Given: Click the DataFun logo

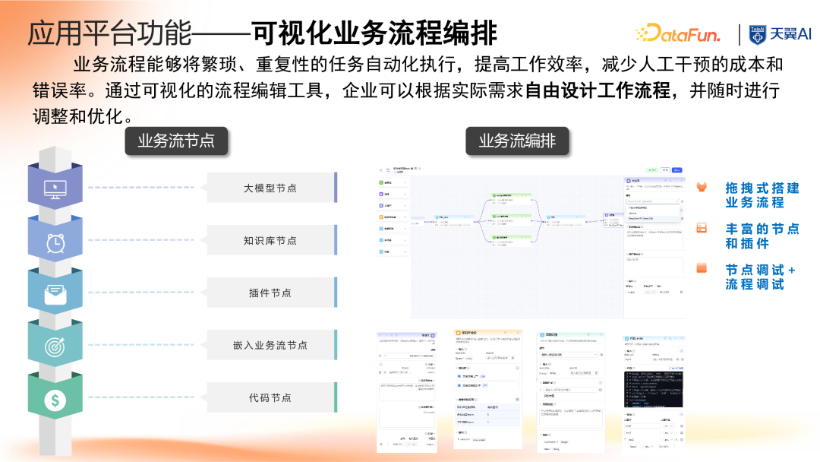Looking at the screenshot, I should click(x=678, y=33).
